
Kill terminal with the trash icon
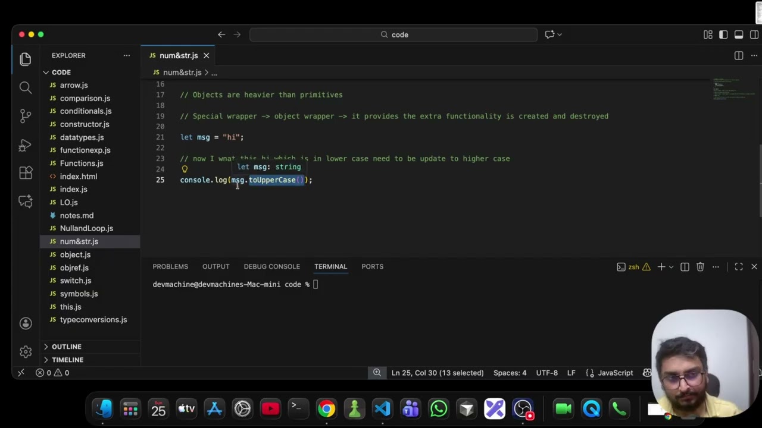tap(700, 267)
